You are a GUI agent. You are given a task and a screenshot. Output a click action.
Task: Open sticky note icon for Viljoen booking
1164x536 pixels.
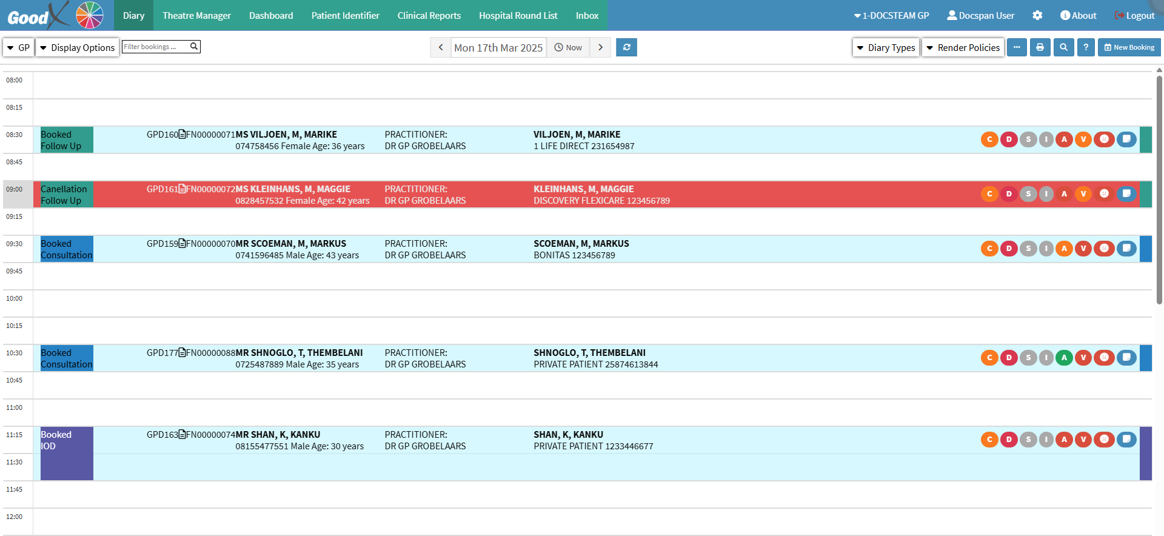pyautogui.click(x=1126, y=139)
